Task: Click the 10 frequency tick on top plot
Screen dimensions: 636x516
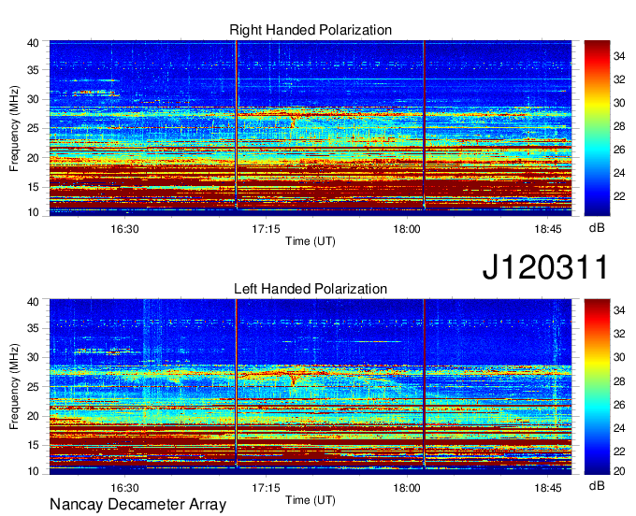Action: point(33,212)
